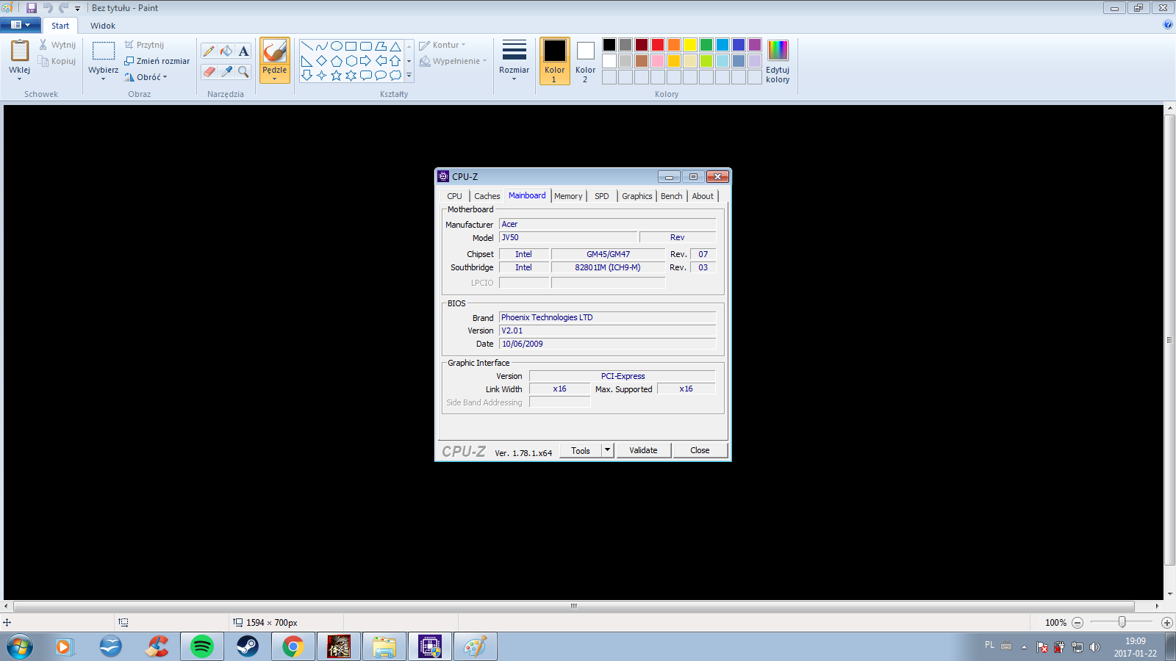The height and width of the screenshot is (661, 1176).
Task: Click the Kopiuj copy button
Action: (x=57, y=61)
